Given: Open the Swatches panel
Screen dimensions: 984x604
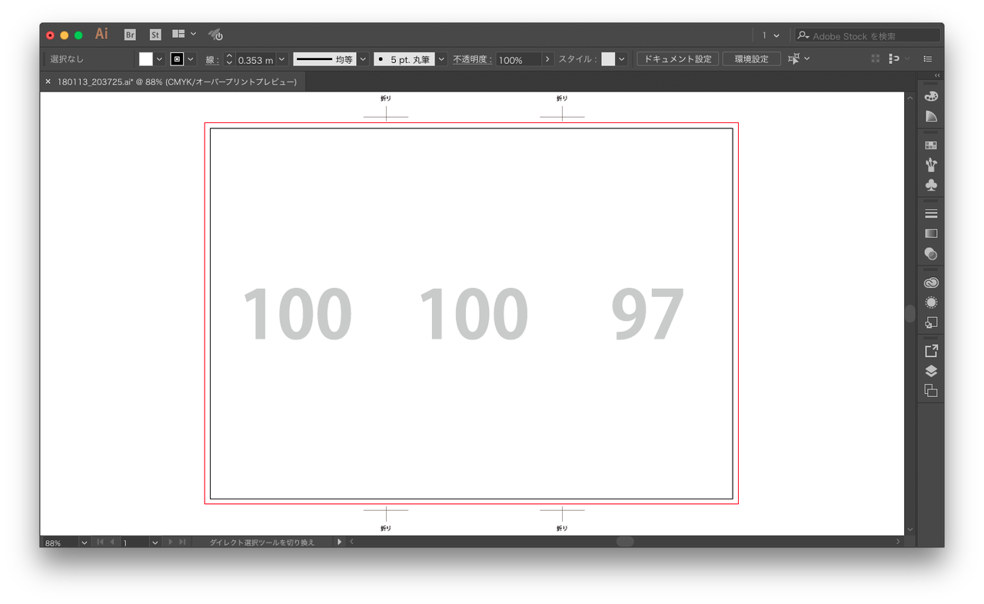Looking at the screenshot, I should click(x=930, y=144).
